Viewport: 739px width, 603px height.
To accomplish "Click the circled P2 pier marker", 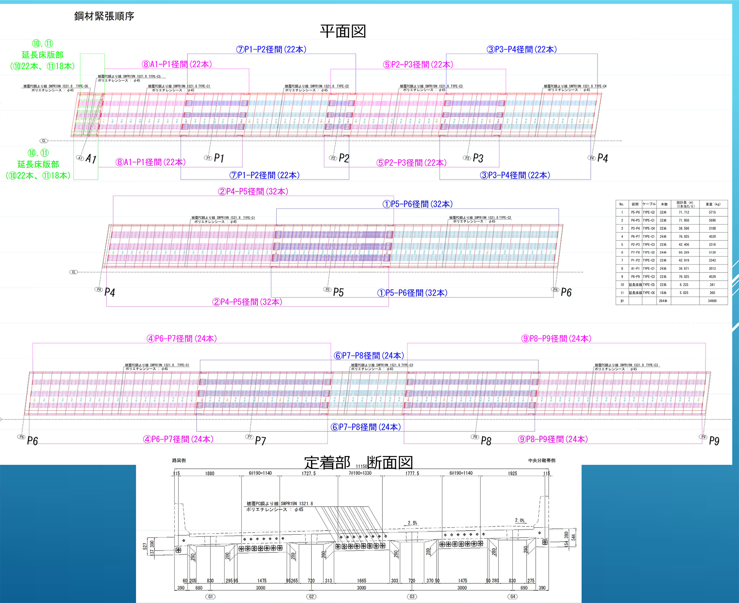I will tap(333, 158).
